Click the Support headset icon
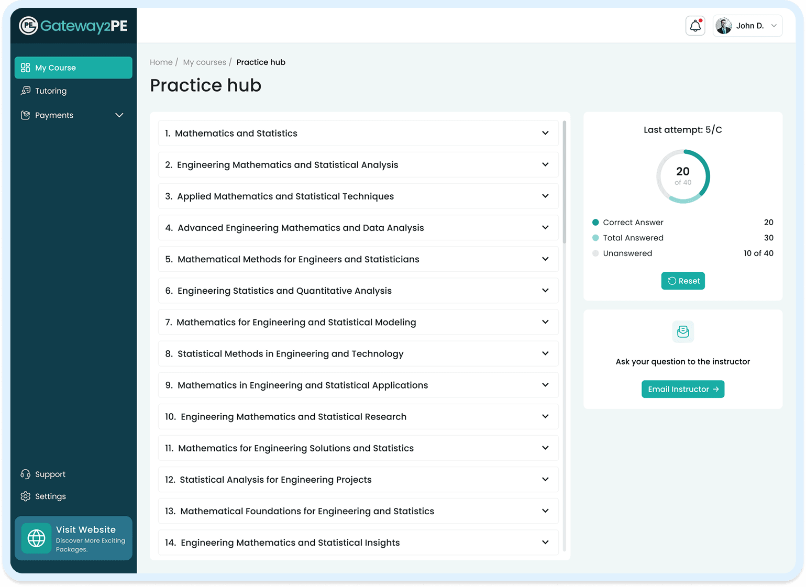The image size is (806, 587). pyautogui.click(x=25, y=474)
